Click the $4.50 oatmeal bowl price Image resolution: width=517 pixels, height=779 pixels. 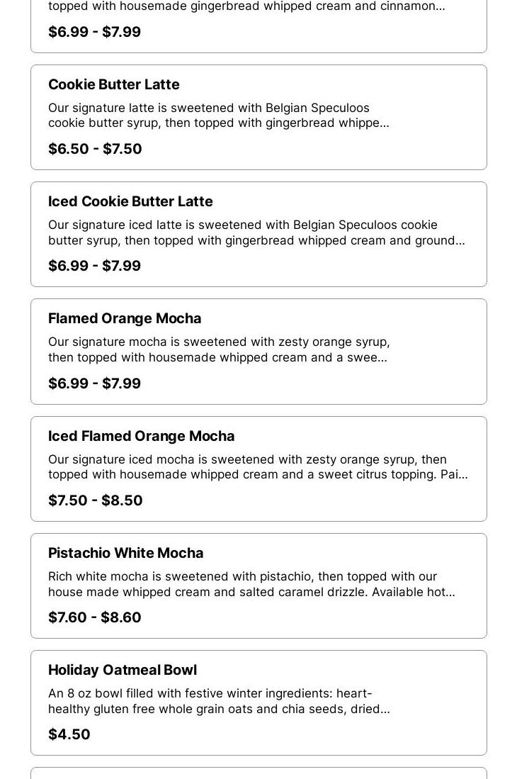(x=69, y=734)
